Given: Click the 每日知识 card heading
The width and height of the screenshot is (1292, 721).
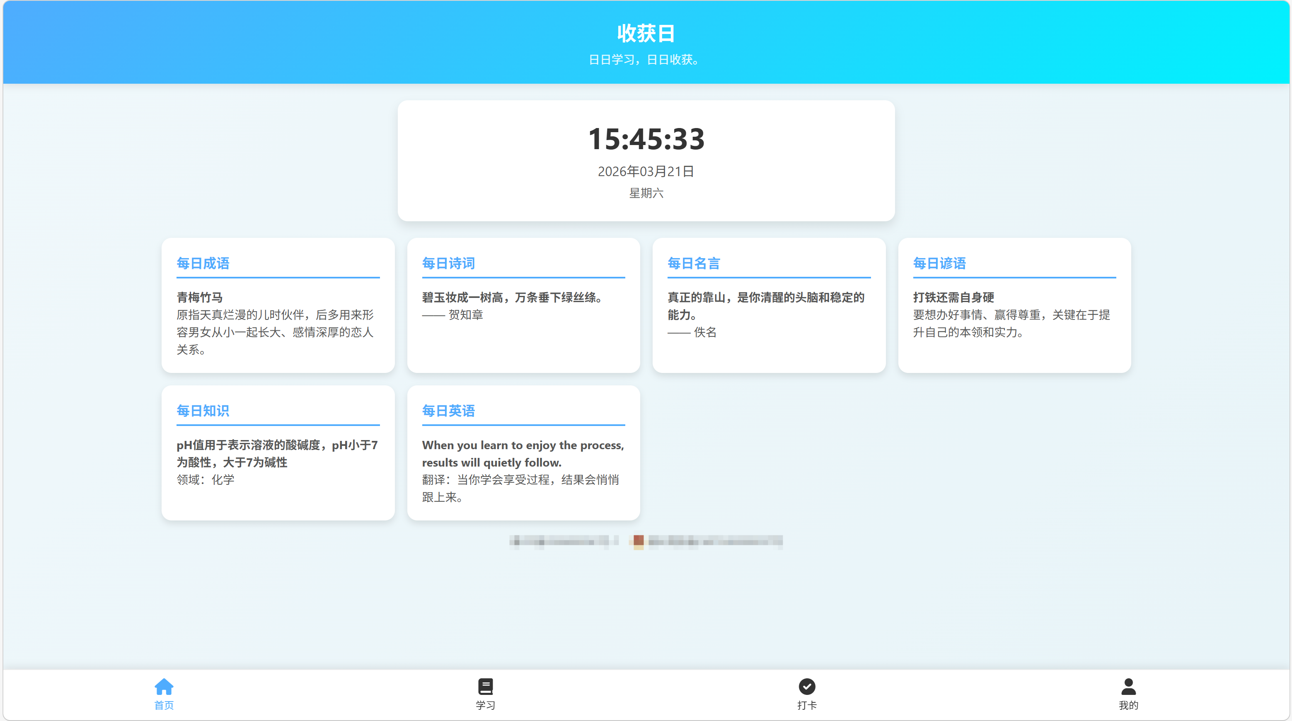Looking at the screenshot, I should 203,411.
